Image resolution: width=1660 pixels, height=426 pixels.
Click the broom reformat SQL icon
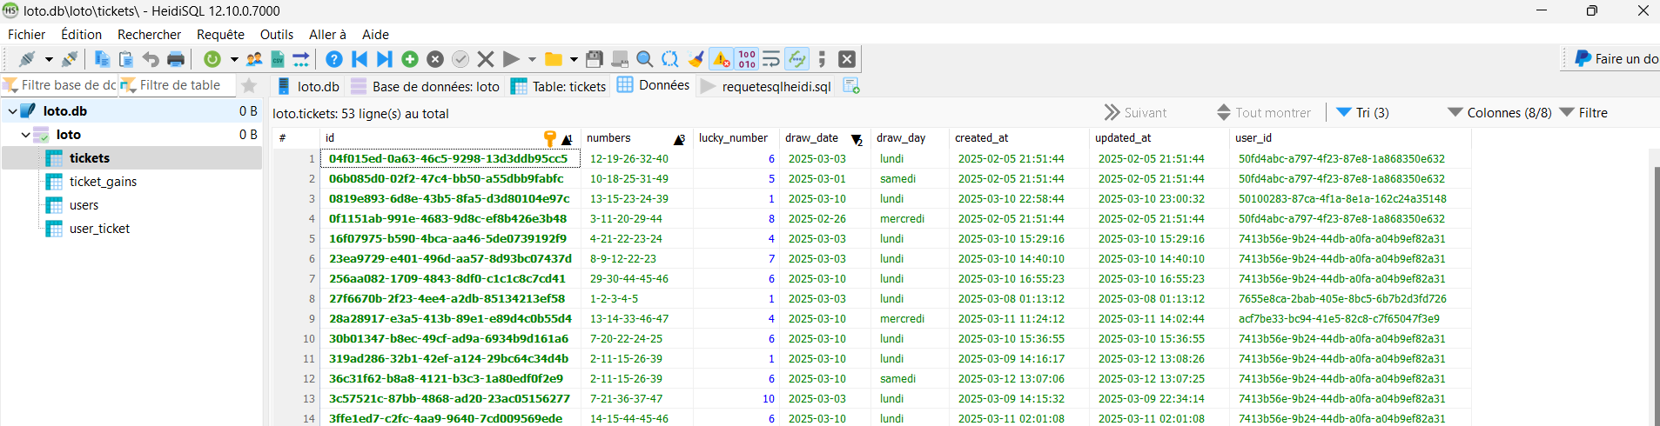pos(696,59)
